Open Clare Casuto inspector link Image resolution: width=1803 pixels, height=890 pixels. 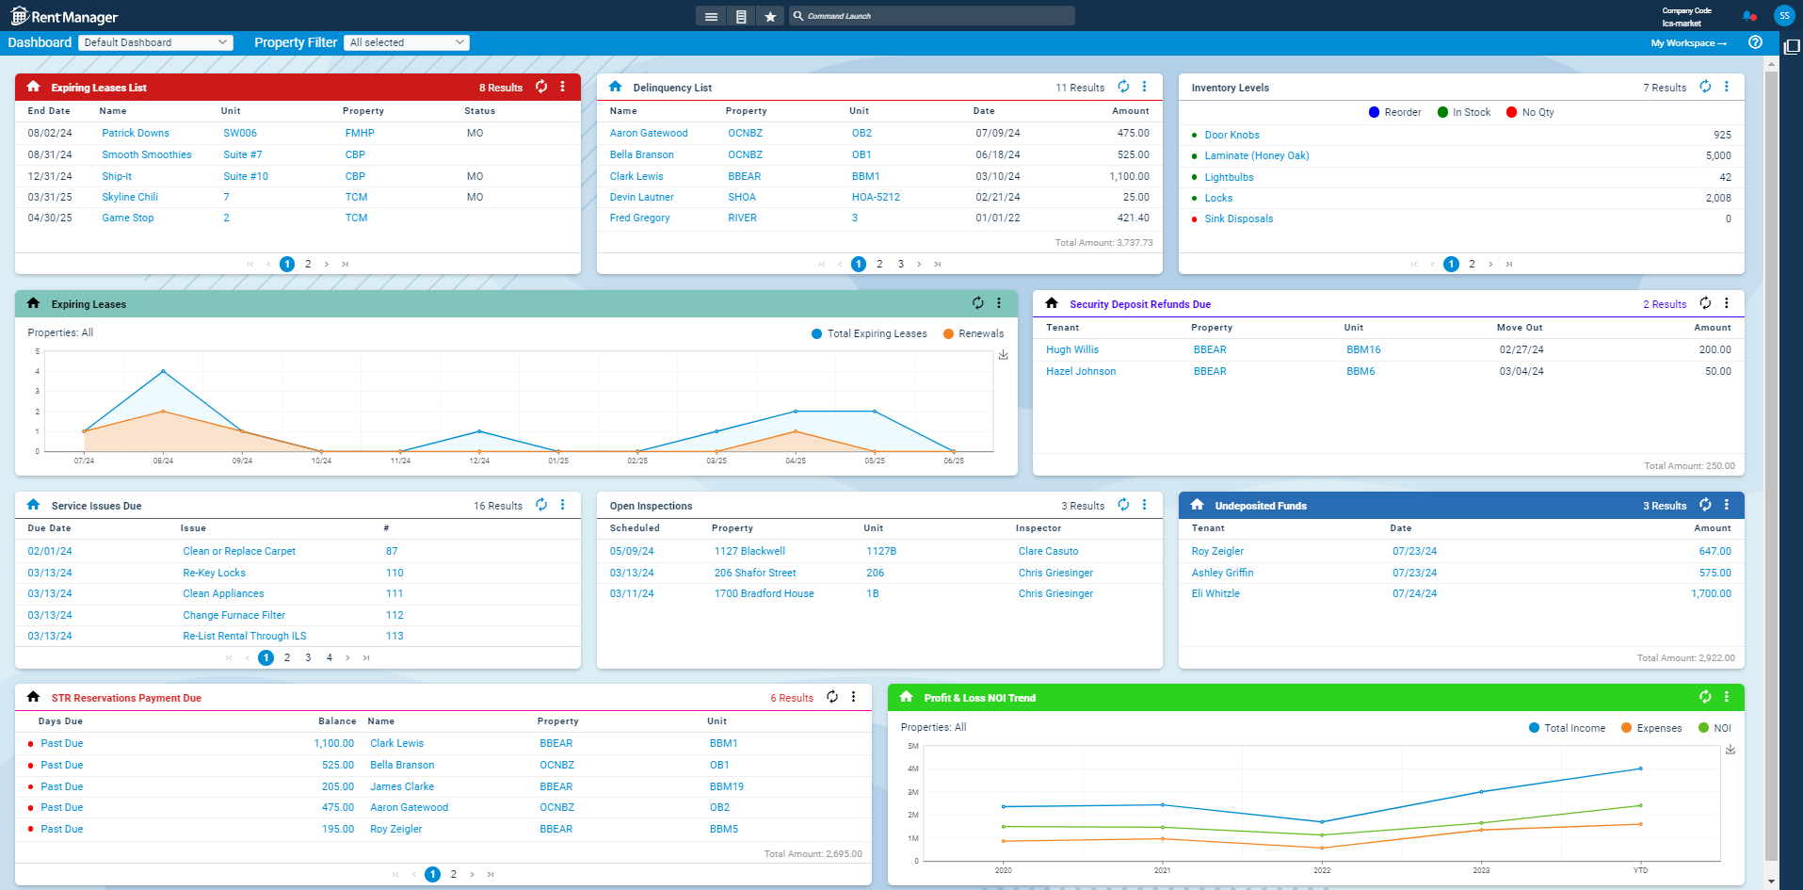pos(1048,551)
